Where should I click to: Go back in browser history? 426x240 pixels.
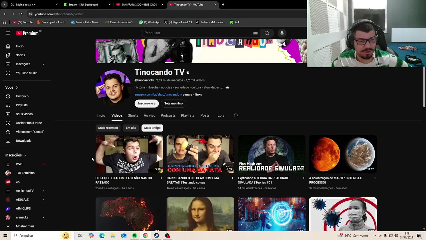click(5, 14)
